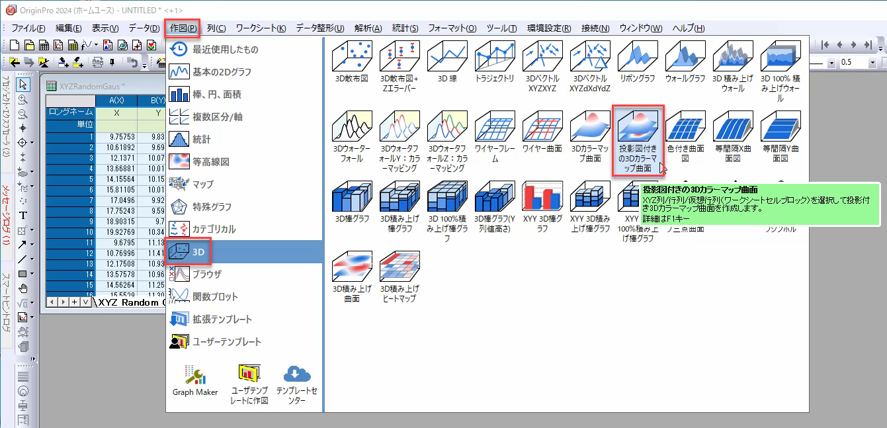Open 拡張テンプレート category
This screenshot has height=428, width=887.
(244, 319)
